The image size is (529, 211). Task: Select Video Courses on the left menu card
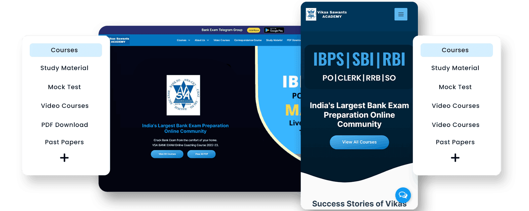pyautogui.click(x=65, y=106)
